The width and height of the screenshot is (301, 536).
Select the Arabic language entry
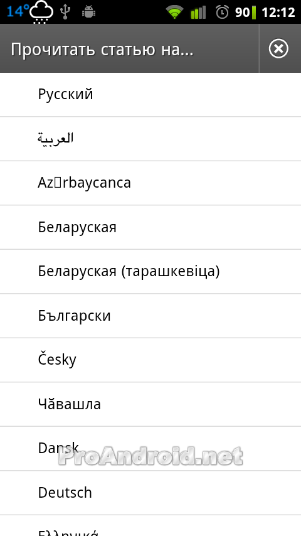click(150, 139)
